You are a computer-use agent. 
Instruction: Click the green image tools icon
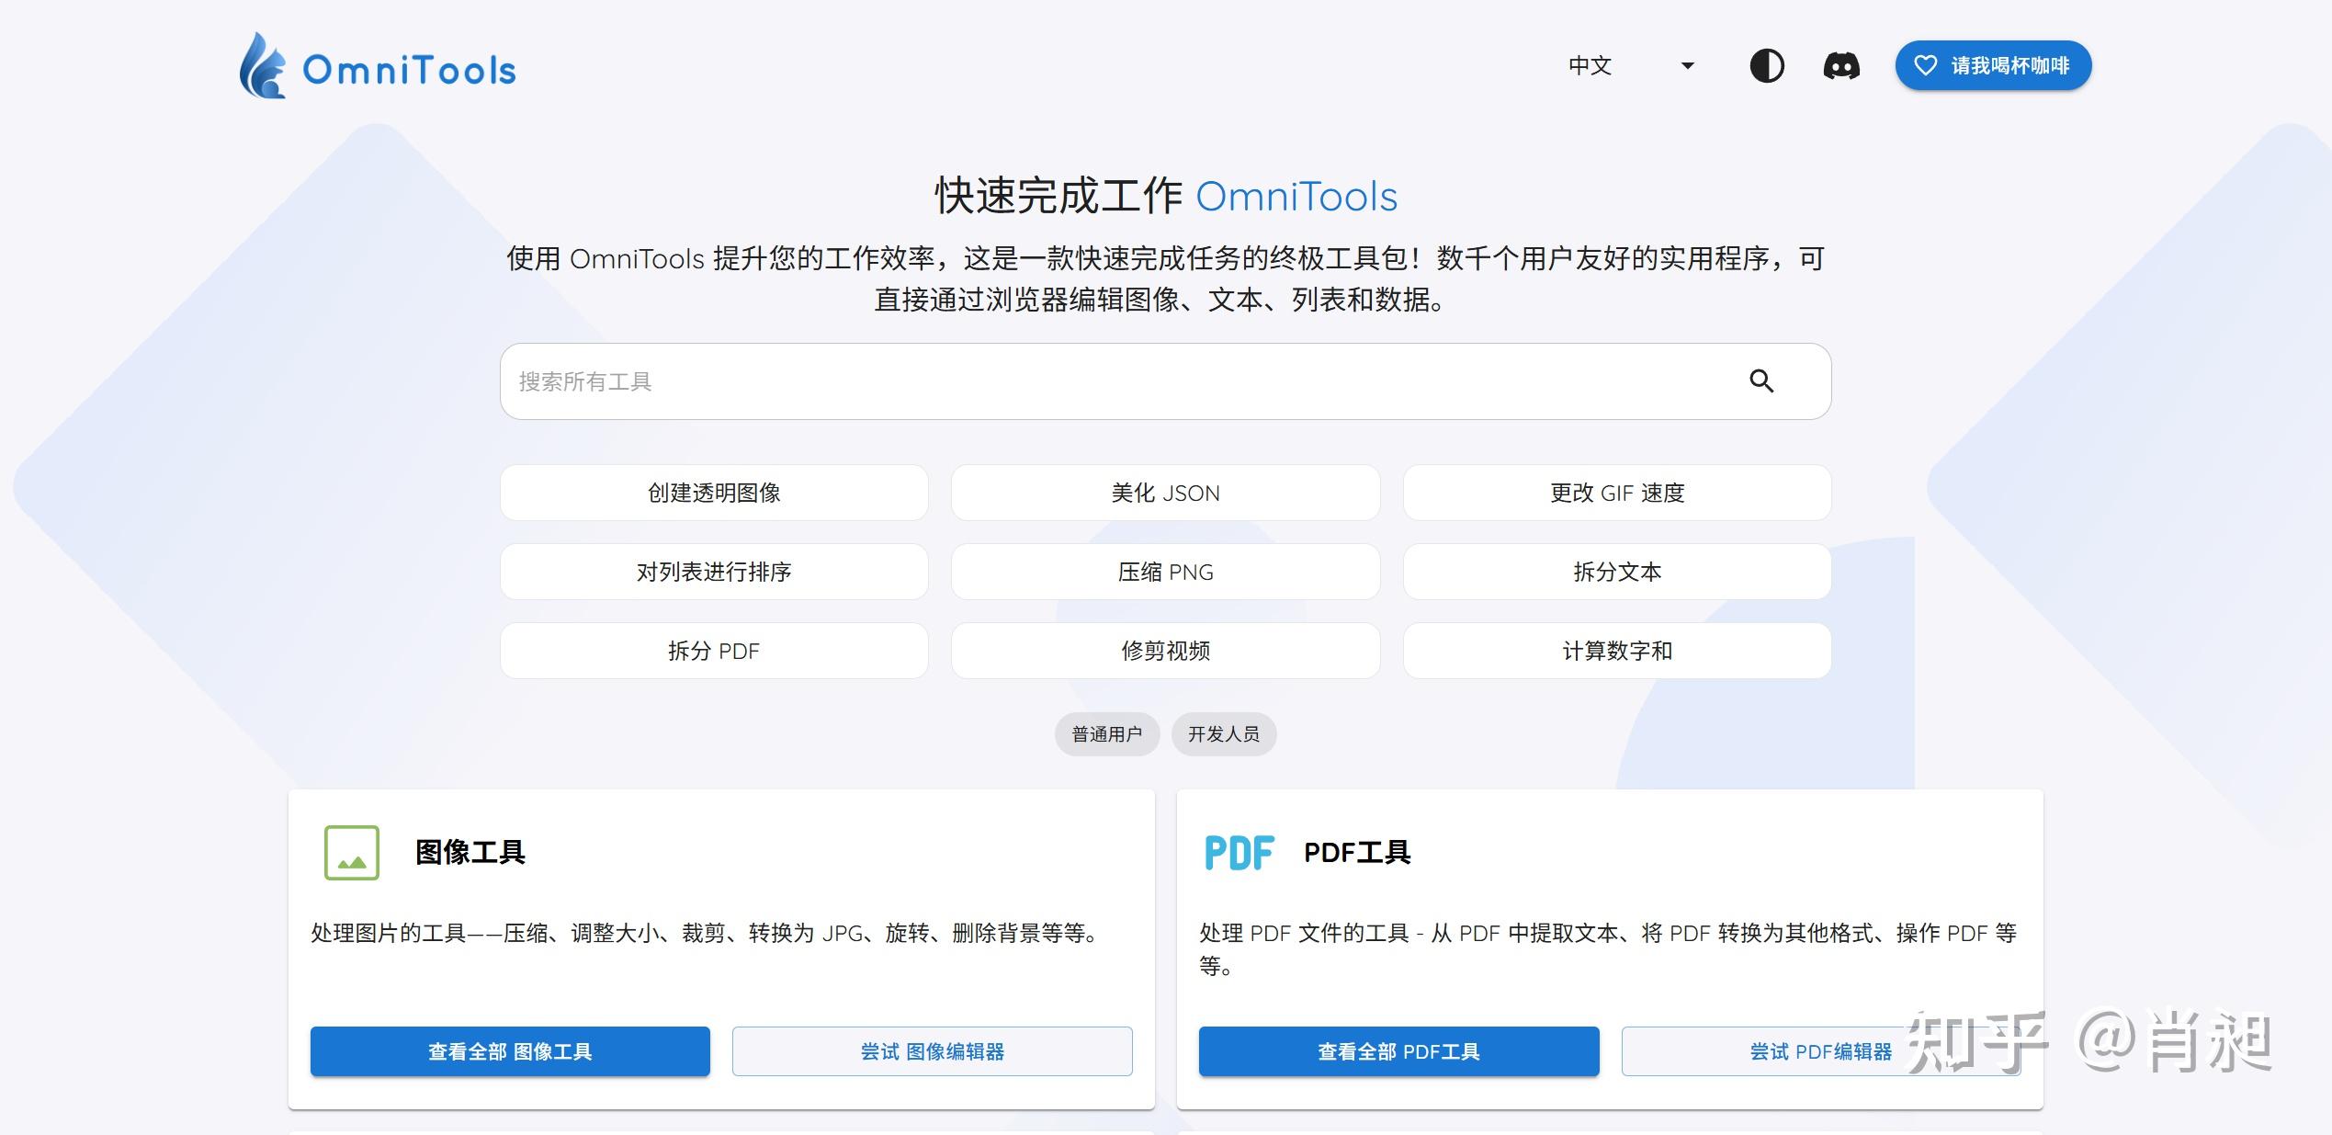tap(352, 853)
